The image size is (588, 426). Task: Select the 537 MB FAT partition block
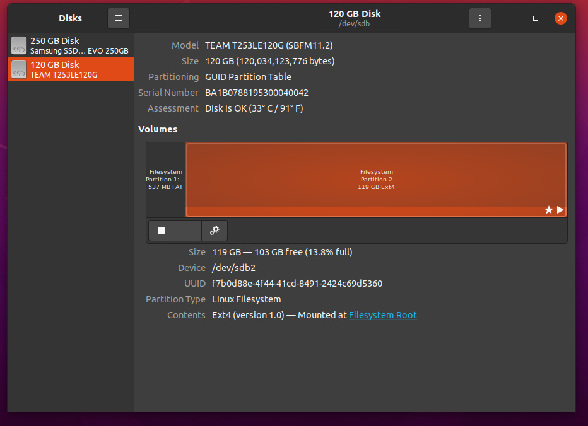coord(166,180)
